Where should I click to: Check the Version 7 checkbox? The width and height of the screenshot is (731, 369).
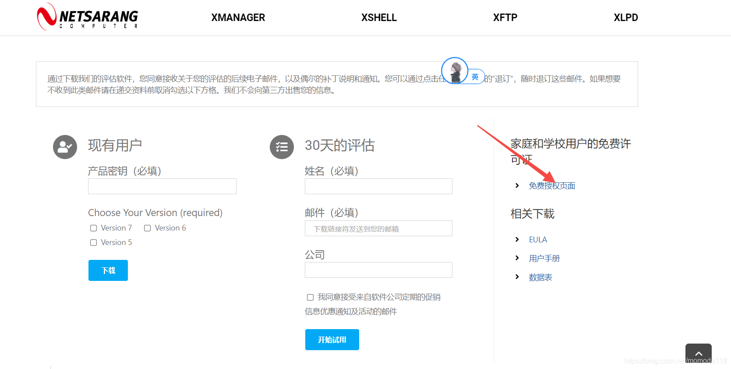pos(93,228)
